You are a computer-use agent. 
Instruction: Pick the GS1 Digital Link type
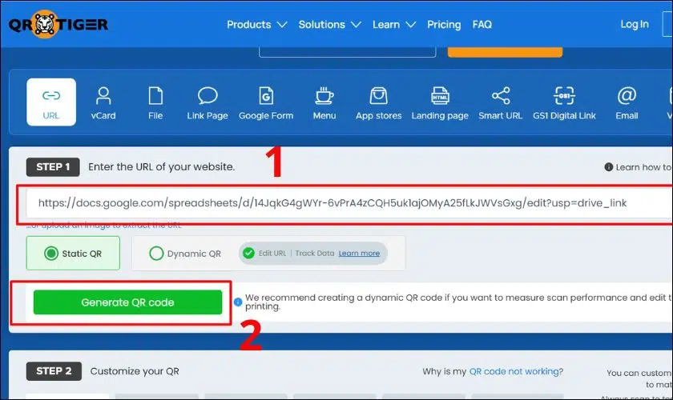(564, 103)
